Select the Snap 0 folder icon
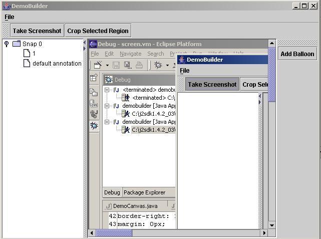Screen dimensions: 321x239 17,44
